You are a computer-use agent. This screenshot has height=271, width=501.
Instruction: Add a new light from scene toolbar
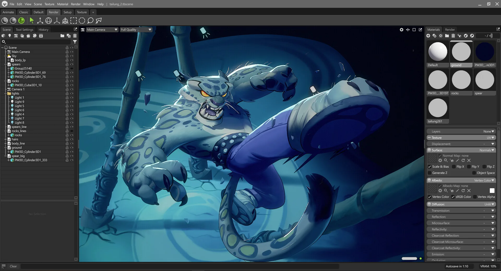click(x=10, y=36)
